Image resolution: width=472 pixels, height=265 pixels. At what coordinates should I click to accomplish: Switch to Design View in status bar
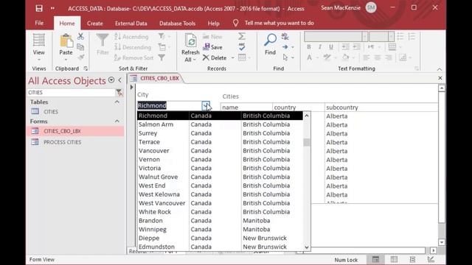point(431,259)
